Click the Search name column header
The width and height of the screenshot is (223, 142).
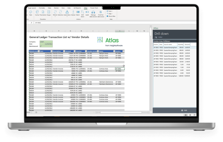coord(170,44)
